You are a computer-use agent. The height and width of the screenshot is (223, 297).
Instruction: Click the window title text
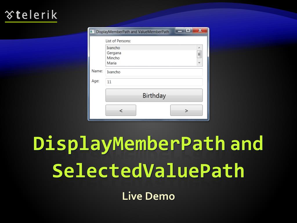coord(132,32)
